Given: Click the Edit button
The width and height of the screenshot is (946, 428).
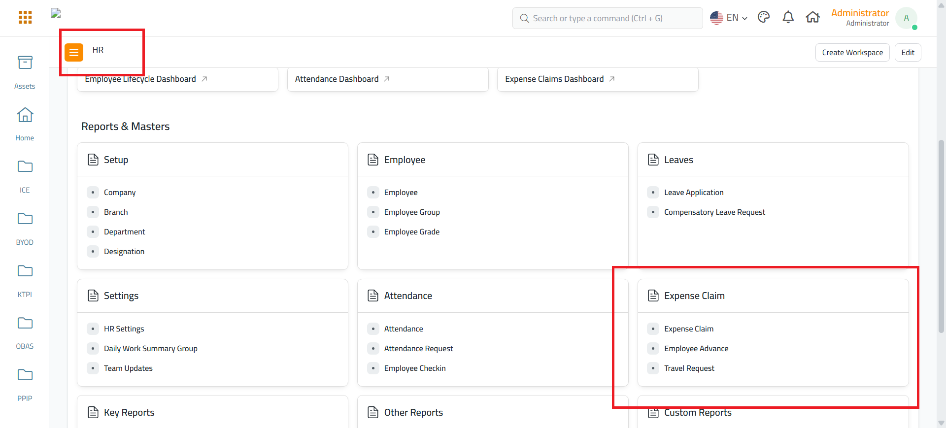Looking at the screenshot, I should 908,53.
